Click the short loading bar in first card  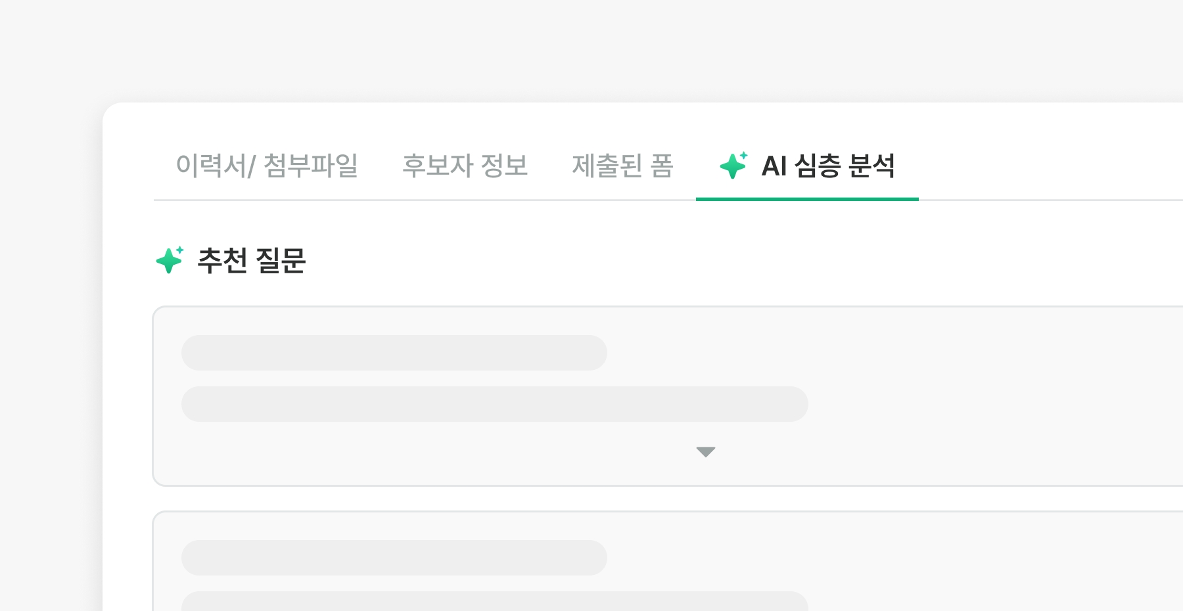pyautogui.click(x=394, y=353)
